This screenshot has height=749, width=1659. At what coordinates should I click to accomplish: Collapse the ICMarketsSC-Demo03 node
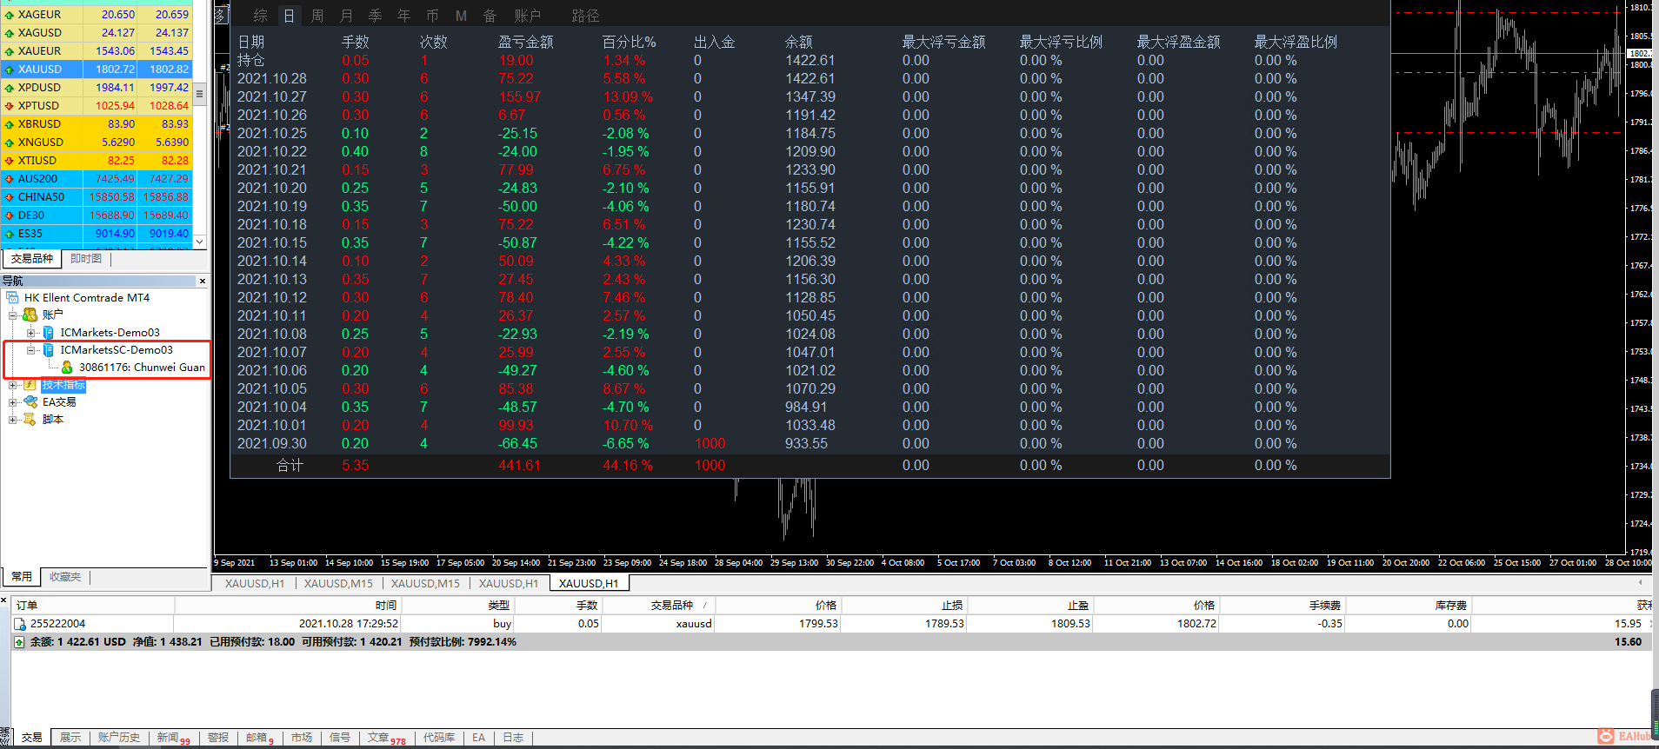[30, 350]
